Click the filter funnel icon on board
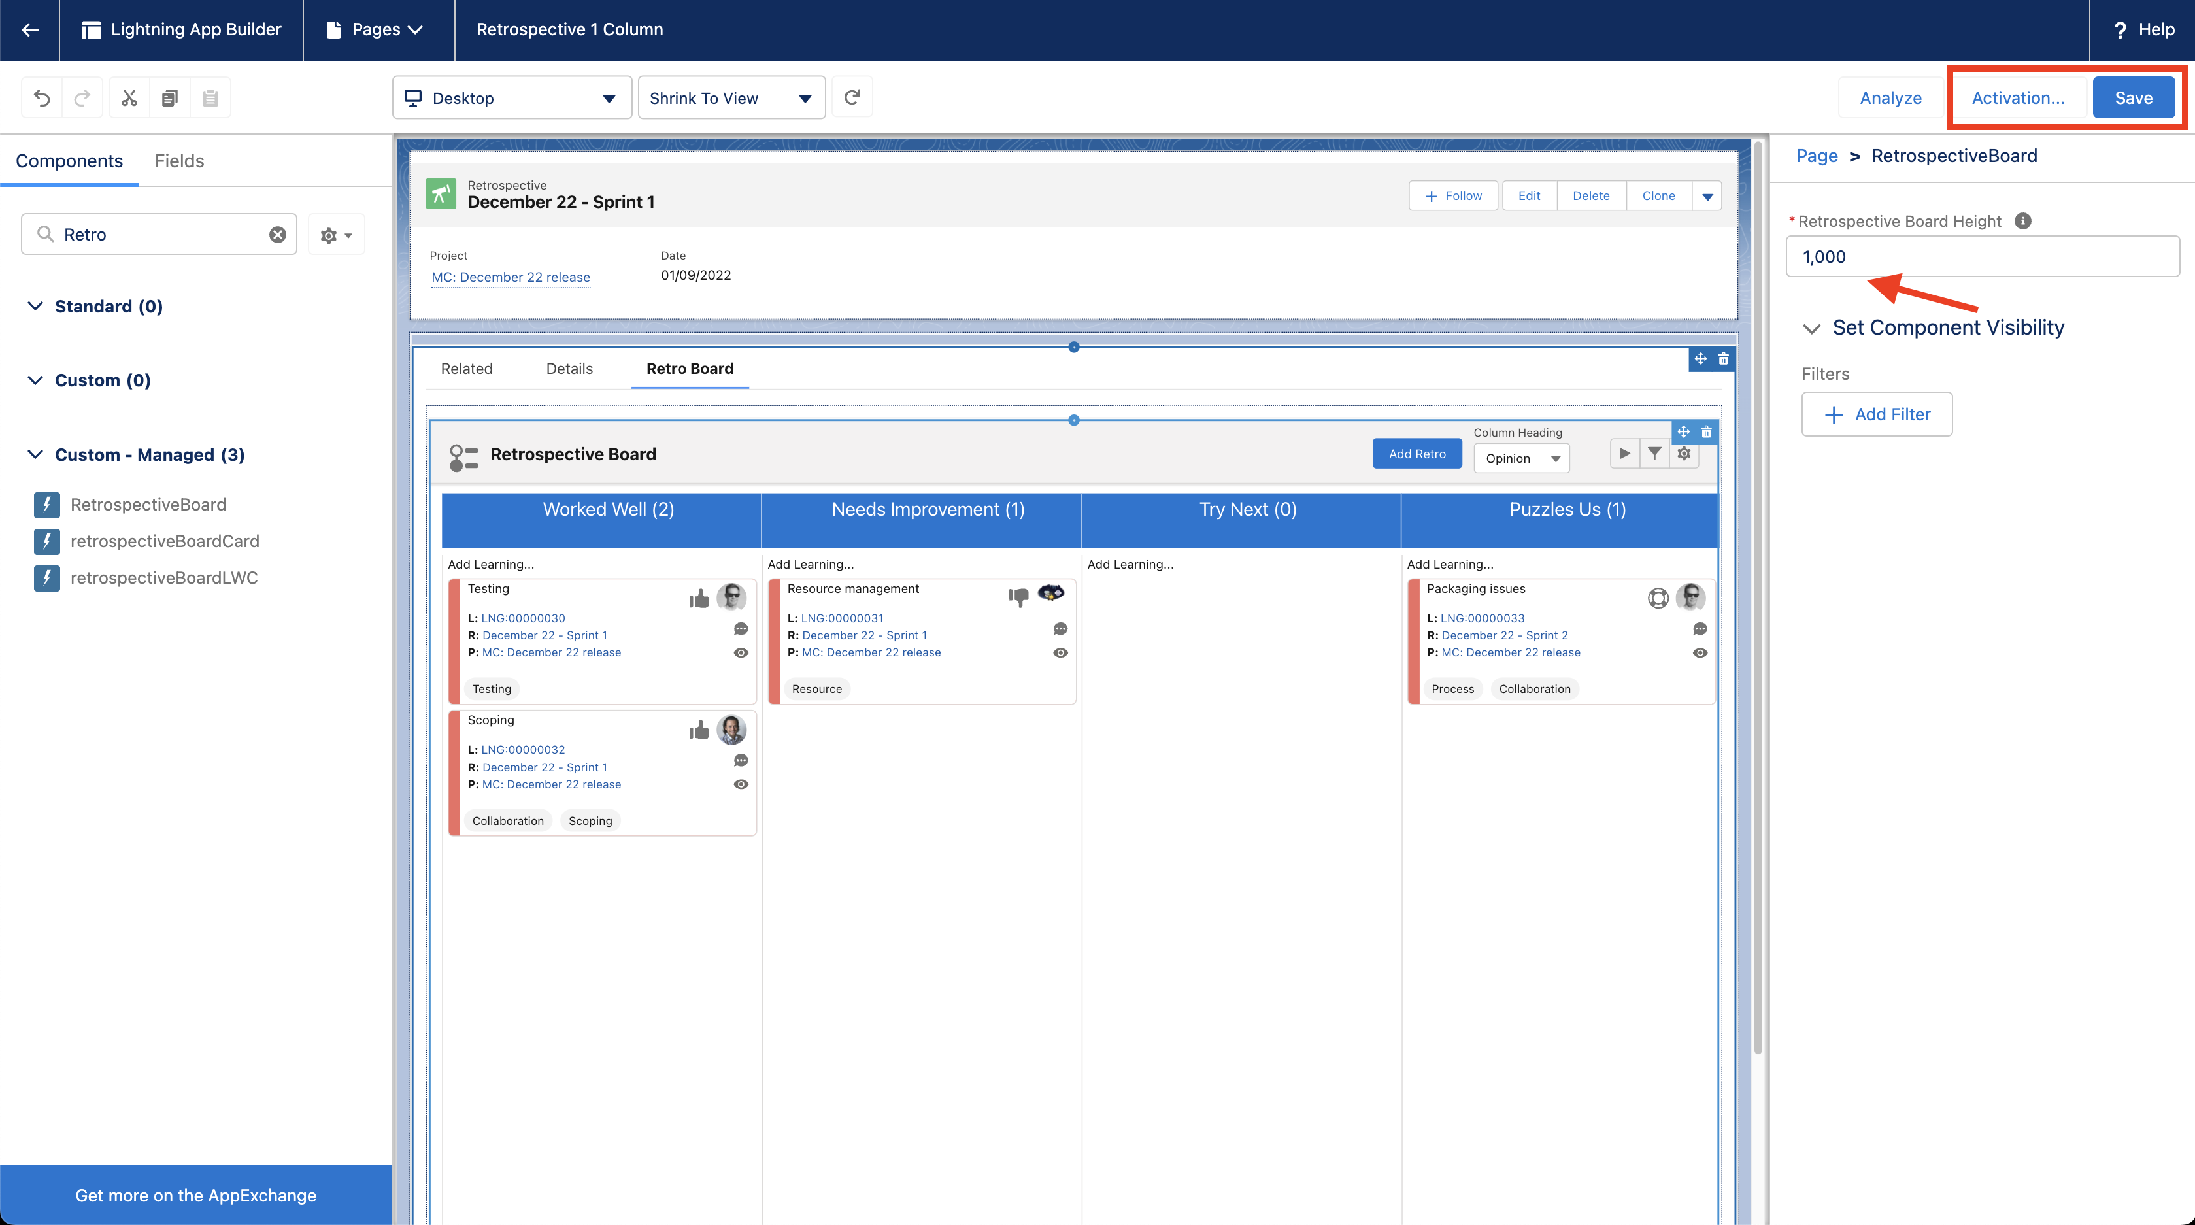Screen dimensions: 2195x1225 pyautogui.click(x=1654, y=453)
